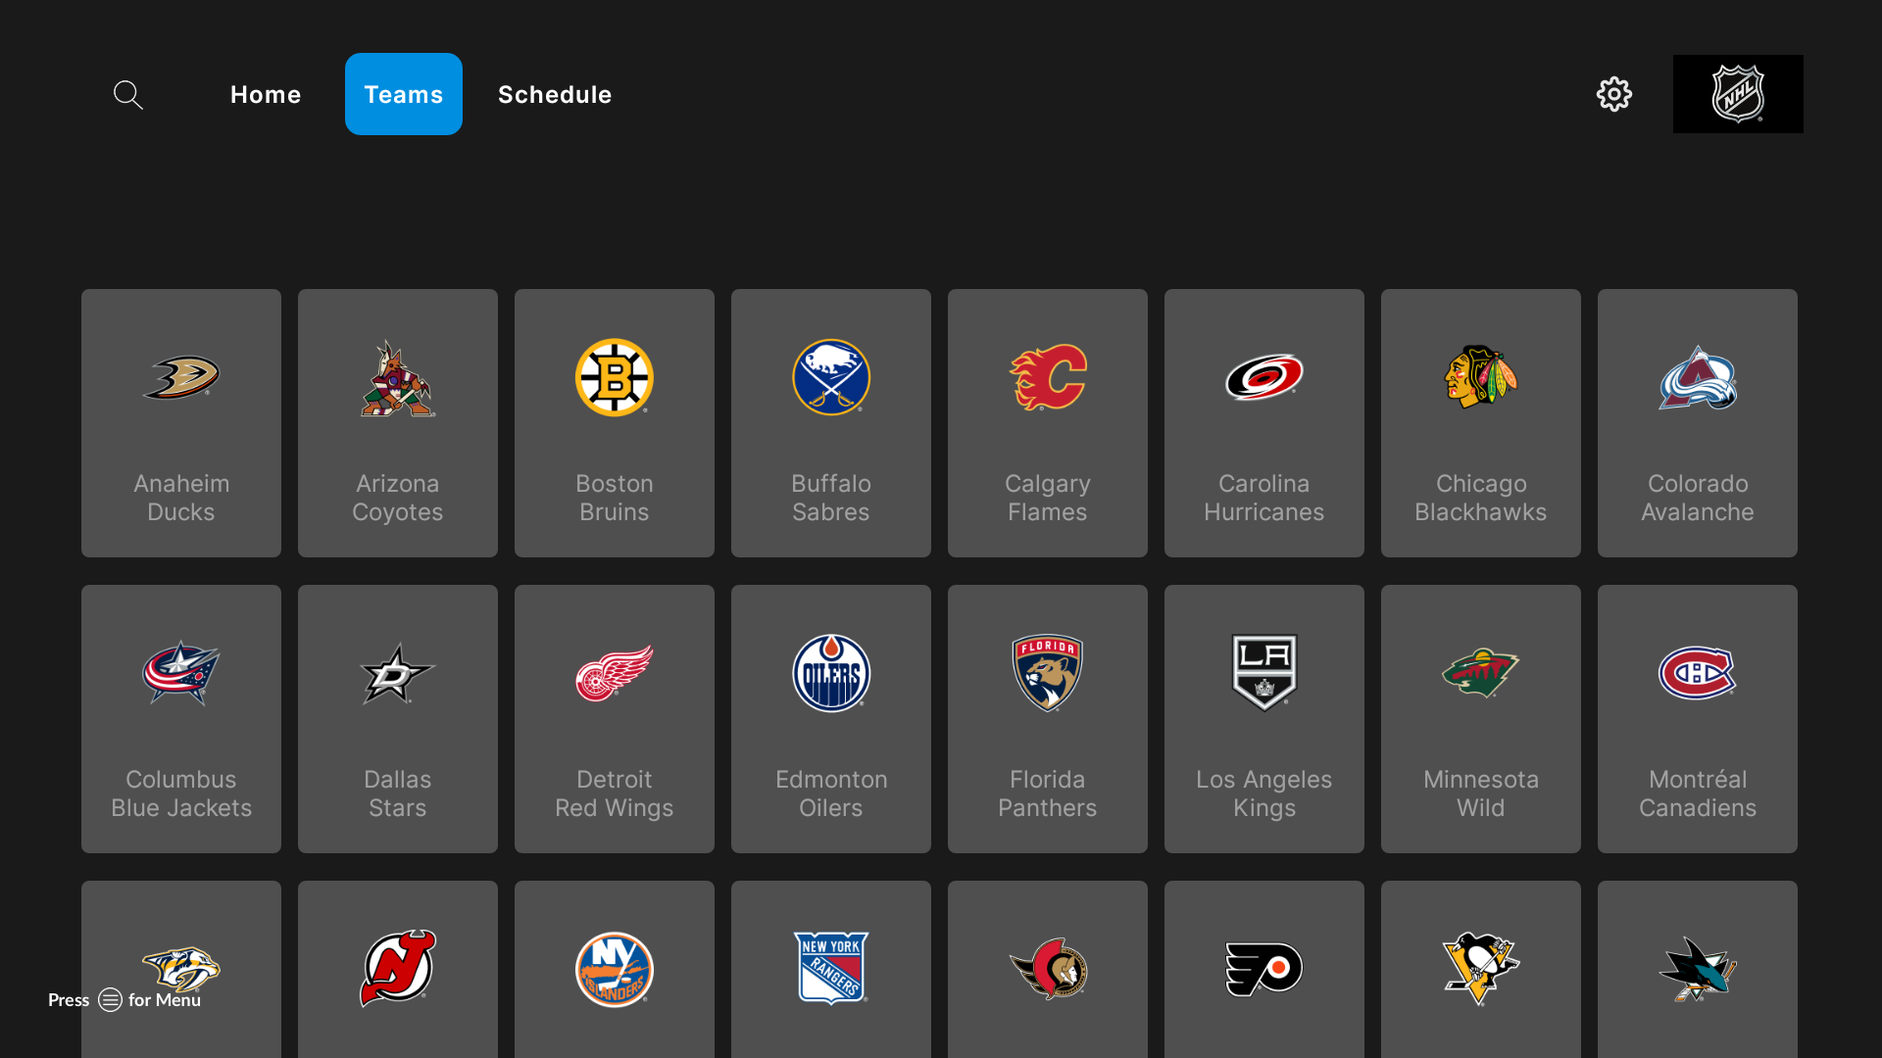
Task: Switch to the Schedule tab
Action: tap(555, 94)
